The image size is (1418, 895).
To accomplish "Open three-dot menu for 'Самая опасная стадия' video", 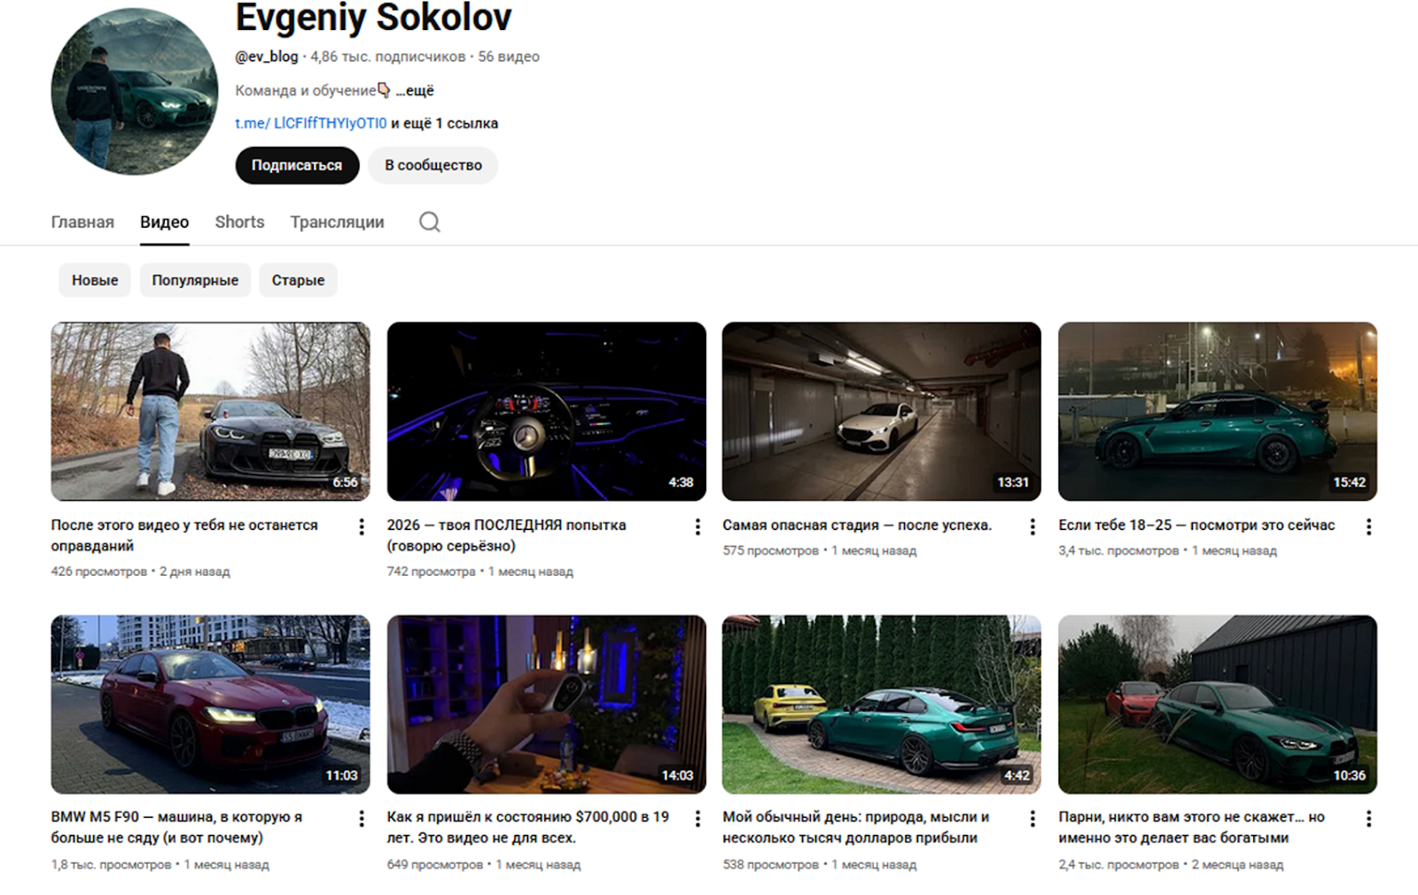I will pos(1032,526).
